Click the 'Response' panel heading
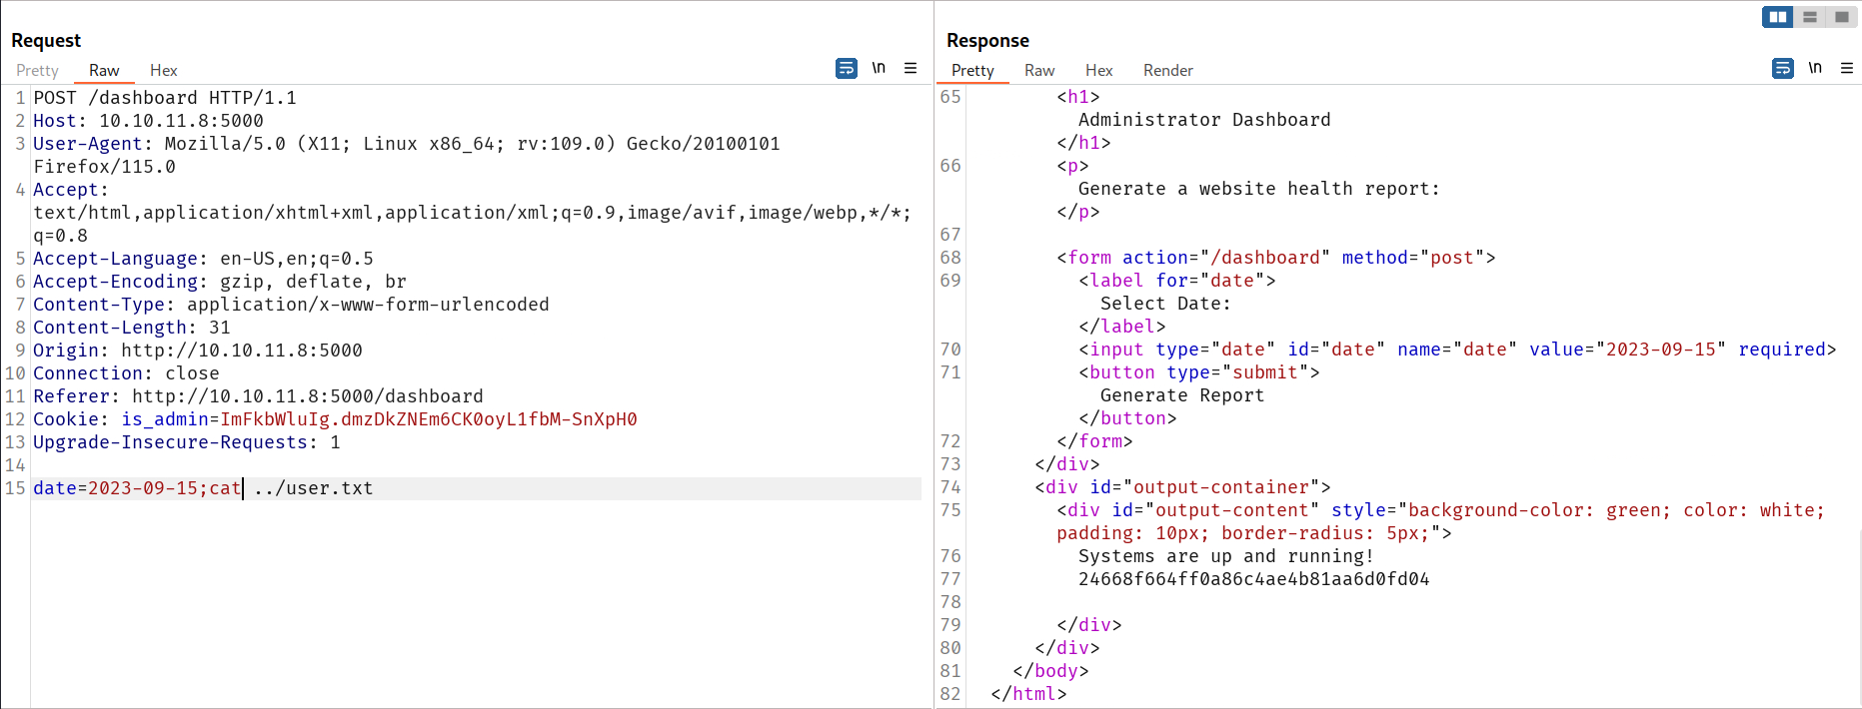 tap(987, 40)
